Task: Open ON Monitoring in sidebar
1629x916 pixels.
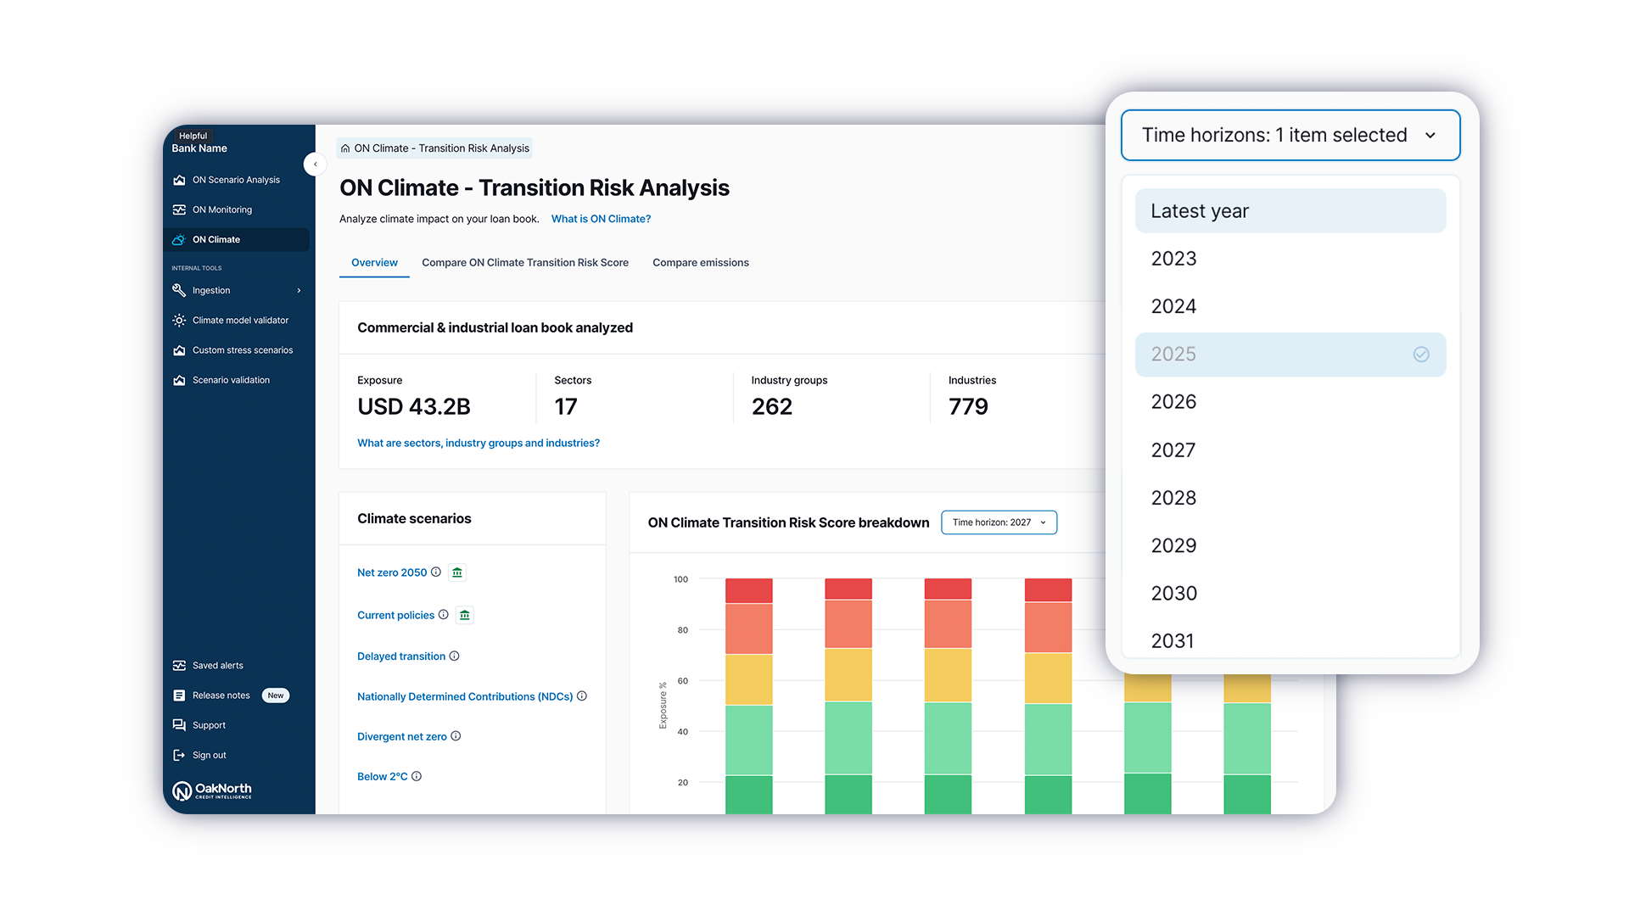Action: pyautogui.click(x=222, y=209)
